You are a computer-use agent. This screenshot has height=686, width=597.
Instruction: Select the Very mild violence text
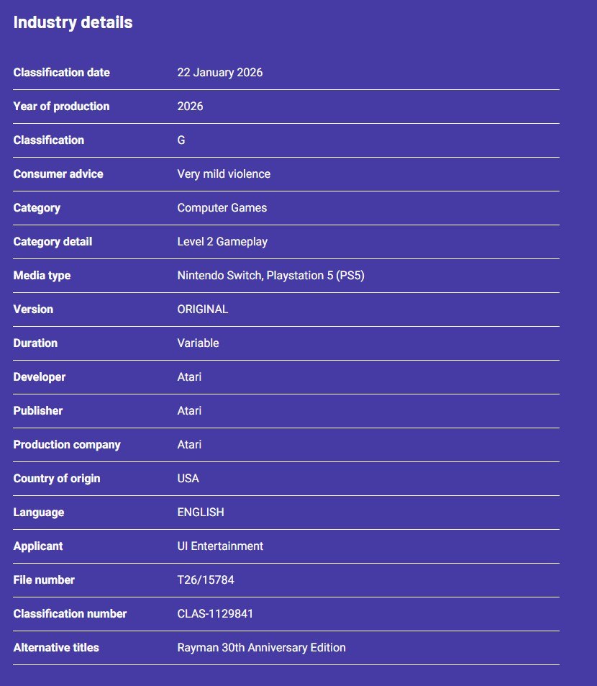coord(224,174)
